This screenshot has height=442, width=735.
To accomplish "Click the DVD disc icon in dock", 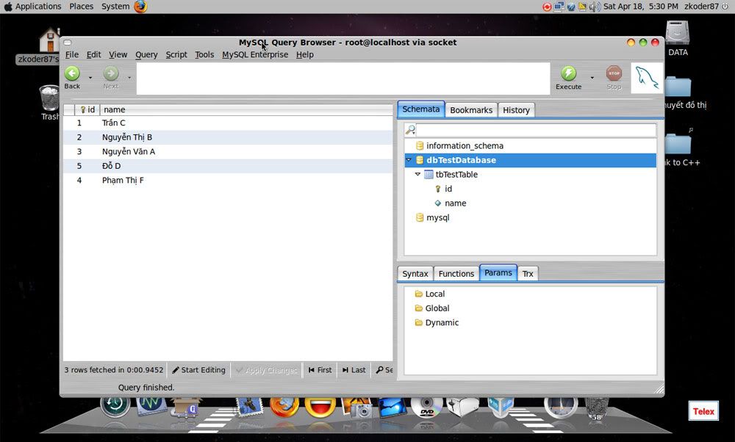I will tap(426, 407).
